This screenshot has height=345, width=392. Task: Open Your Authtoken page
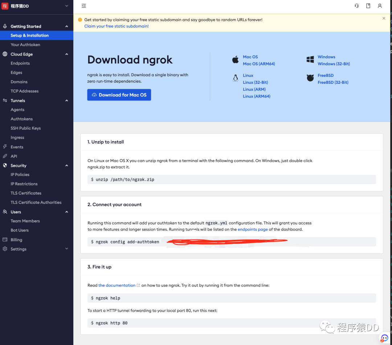click(25, 45)
